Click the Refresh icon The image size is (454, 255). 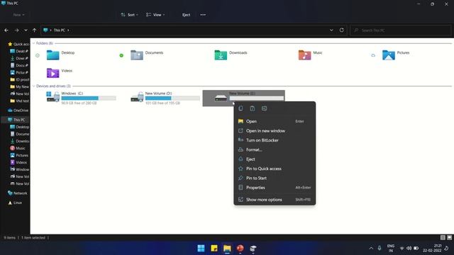tap(342, 30)
